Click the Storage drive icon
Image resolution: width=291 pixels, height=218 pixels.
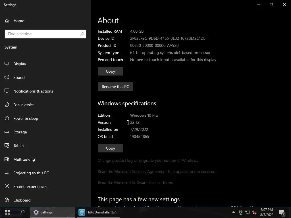7,132
